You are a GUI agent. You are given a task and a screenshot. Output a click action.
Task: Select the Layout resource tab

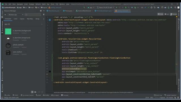coord(22,19)
